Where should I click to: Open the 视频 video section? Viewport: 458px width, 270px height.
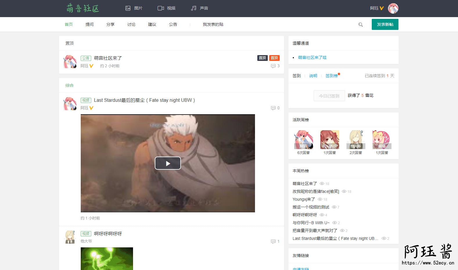(x=166, y=8)
